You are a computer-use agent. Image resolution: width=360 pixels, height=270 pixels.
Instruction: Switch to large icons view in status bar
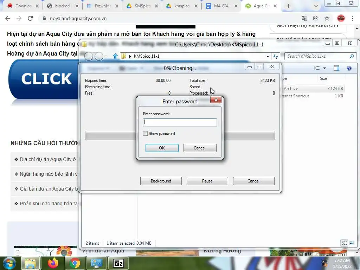[x=352, y=243]
